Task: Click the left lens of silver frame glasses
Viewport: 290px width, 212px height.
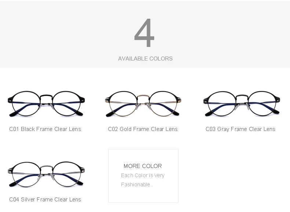Action: (x=26, y=174)
